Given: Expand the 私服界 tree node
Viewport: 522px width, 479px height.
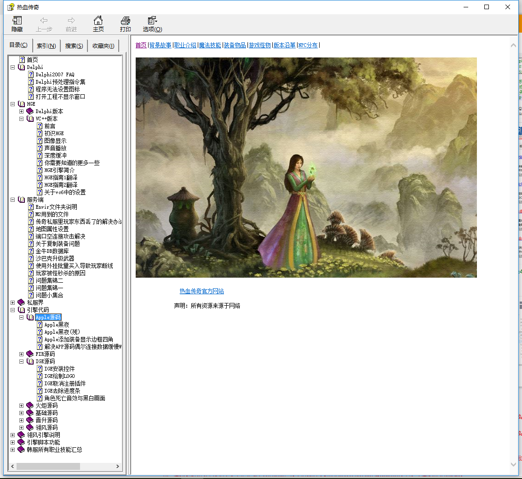Looking at the screenshot, I should (x=13, y=302).
